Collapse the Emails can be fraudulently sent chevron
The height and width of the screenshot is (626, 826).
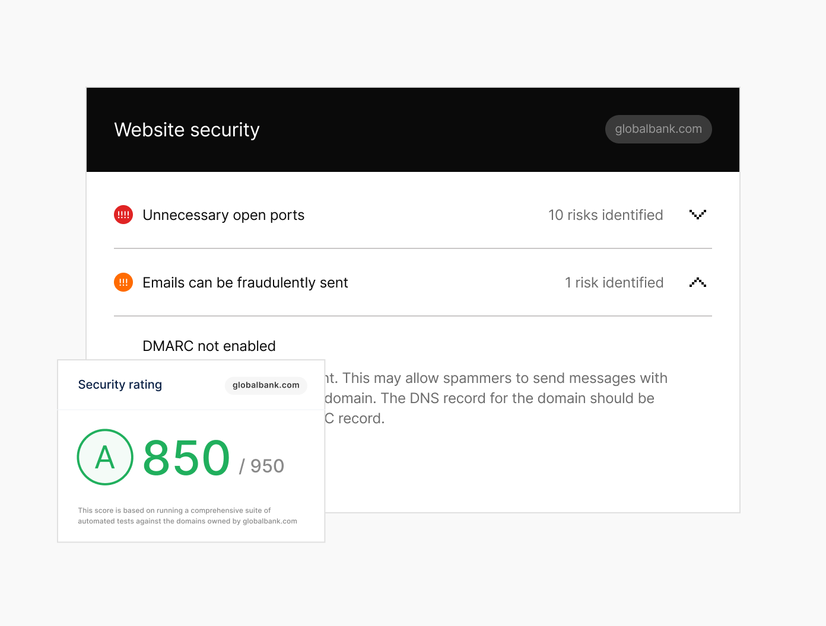698,282
